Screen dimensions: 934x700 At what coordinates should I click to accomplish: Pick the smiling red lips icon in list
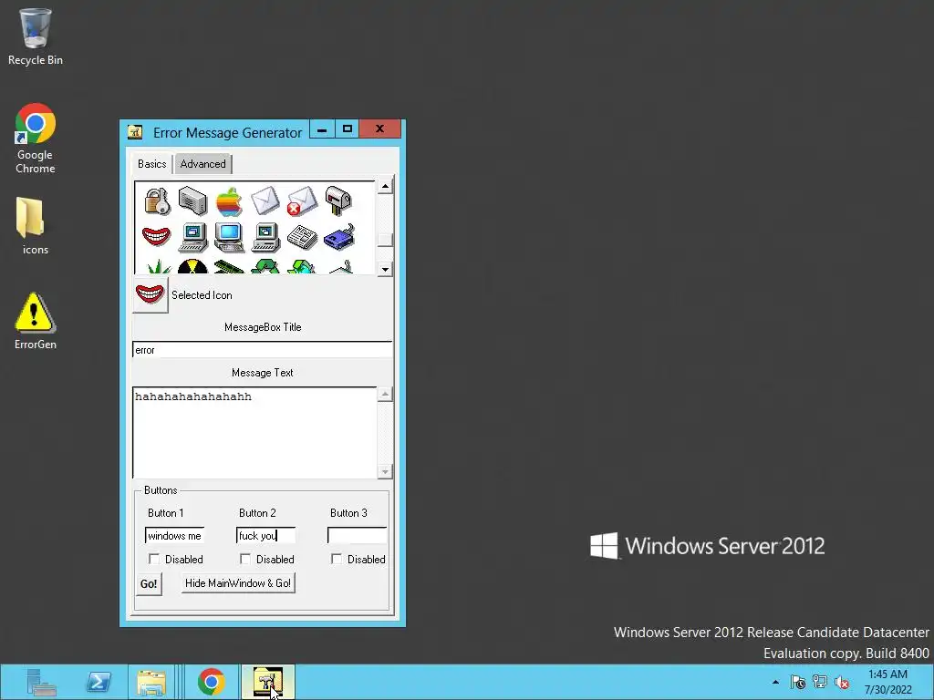(157, 237)
